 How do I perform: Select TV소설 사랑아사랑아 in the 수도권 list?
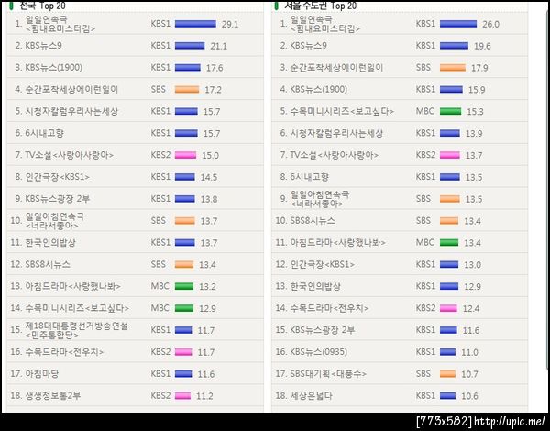pyautogui.click(x=334, y=155)
